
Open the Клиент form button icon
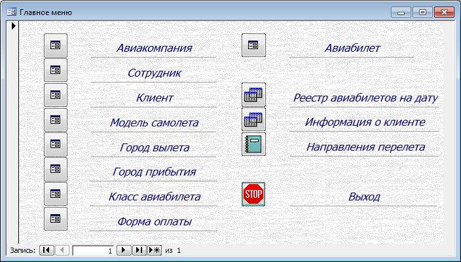pyautogui.click(x=56, y=95)
